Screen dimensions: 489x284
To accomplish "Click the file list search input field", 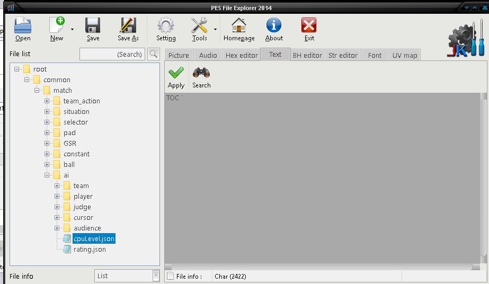I will click(x=112, y=54).
